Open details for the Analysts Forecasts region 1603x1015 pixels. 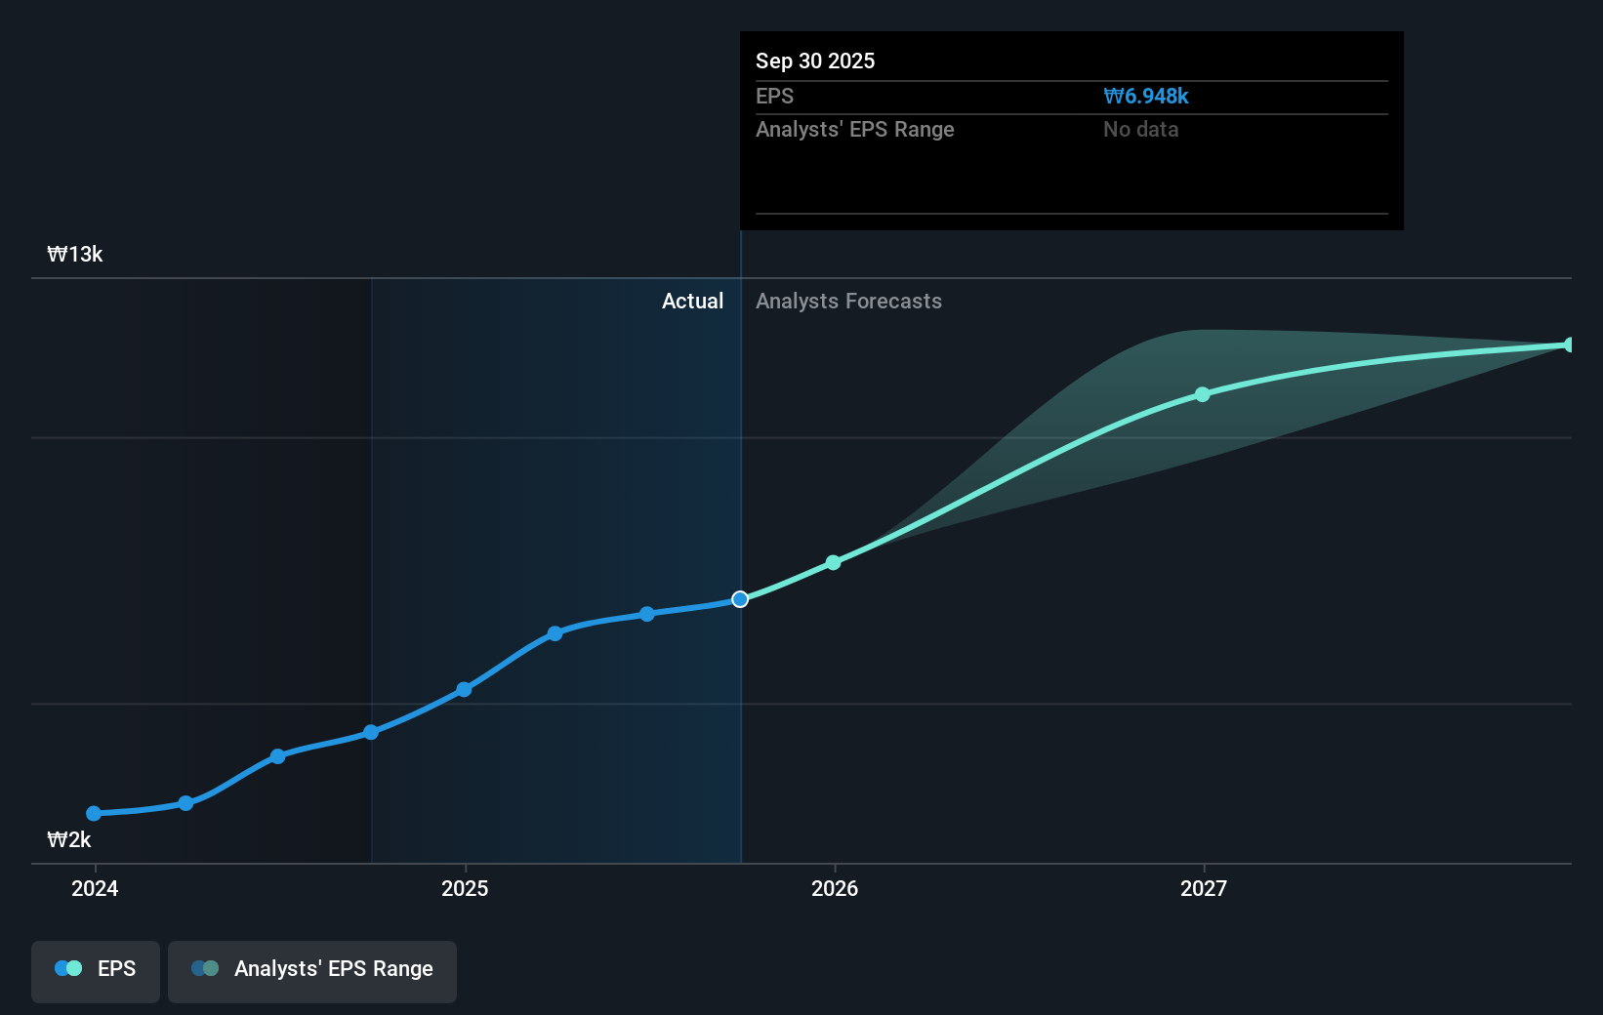point(848,302)
